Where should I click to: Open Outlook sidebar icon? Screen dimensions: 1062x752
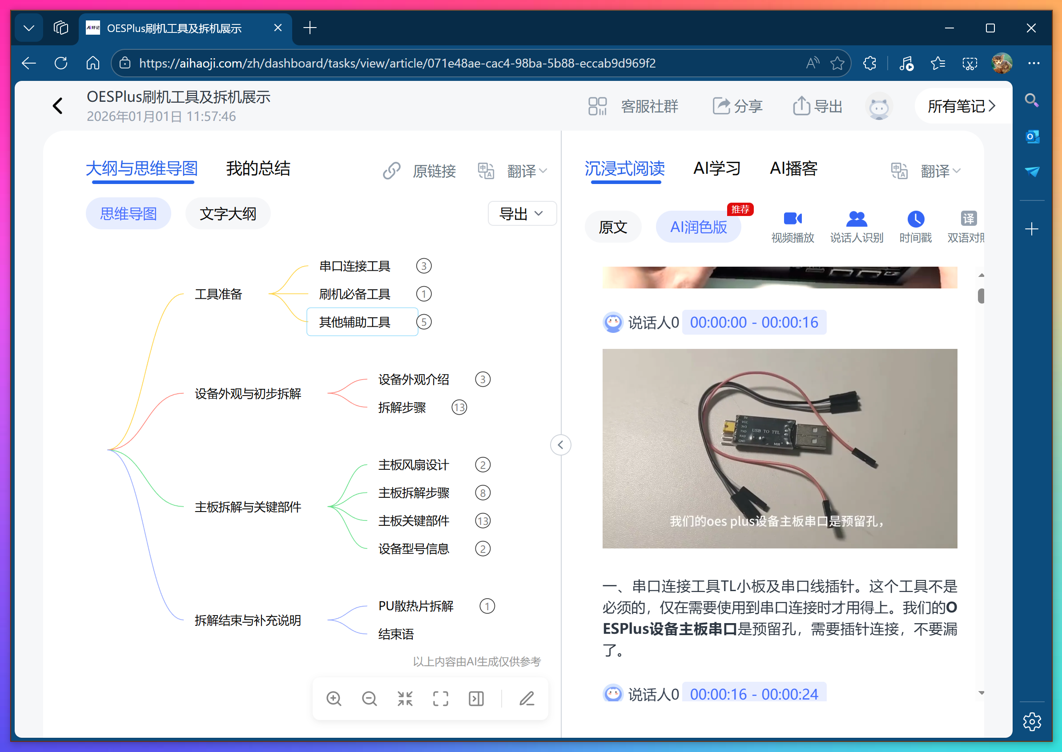click(x=1031, y=136)
